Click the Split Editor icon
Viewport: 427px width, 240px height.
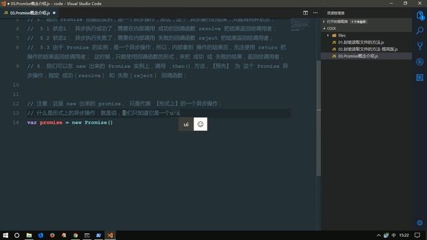click(306, 13)
